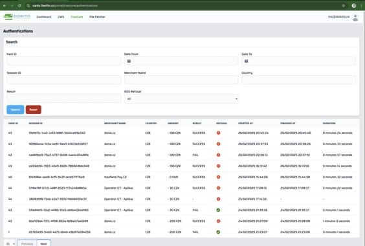The height and width of the screenshot is (246, 365).
Task: Select the '0 minutes 57 seconds' duration cell
Action: coord(338,155)
